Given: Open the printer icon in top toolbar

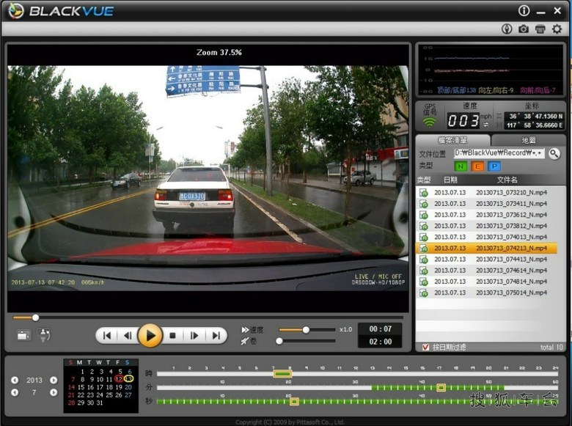Looking at the screenshot, I should point(540,29).
